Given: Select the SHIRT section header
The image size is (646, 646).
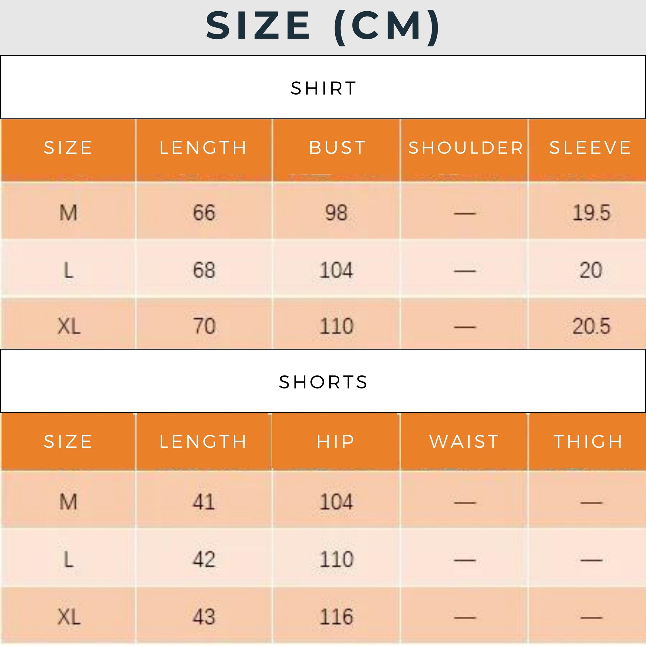Looking at the screenshot, I should coord(323,88).
